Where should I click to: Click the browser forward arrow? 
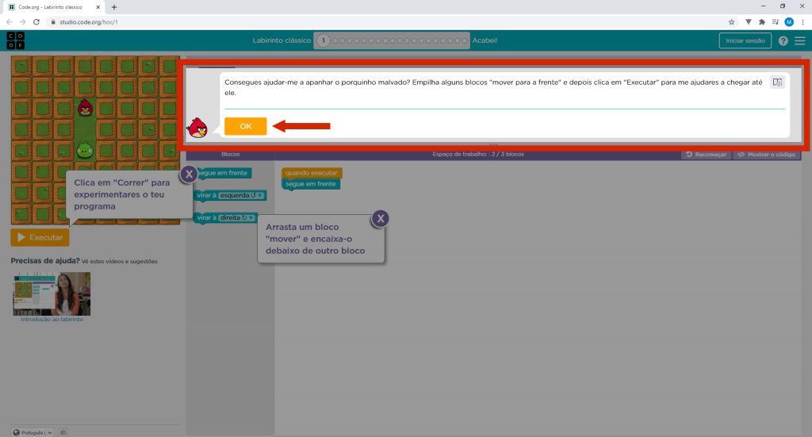pos(22,21)
